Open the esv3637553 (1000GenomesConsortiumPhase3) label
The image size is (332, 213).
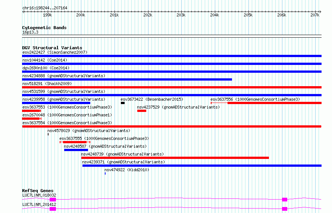(x=67, y=107)
